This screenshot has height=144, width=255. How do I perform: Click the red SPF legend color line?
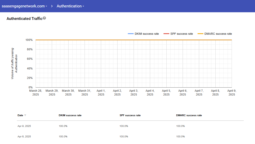pyautogui.click(x=166, y=34)
